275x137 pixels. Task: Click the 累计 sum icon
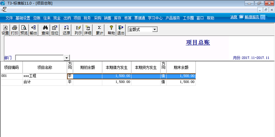coord(99,30)
